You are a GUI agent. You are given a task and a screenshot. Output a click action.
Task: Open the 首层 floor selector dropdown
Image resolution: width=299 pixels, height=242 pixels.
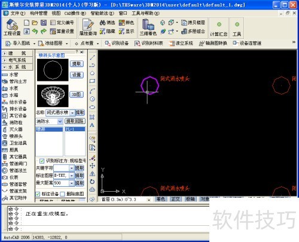pos(149,199)
